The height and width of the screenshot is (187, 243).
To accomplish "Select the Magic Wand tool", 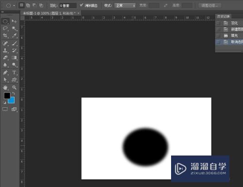I will 14,29.
